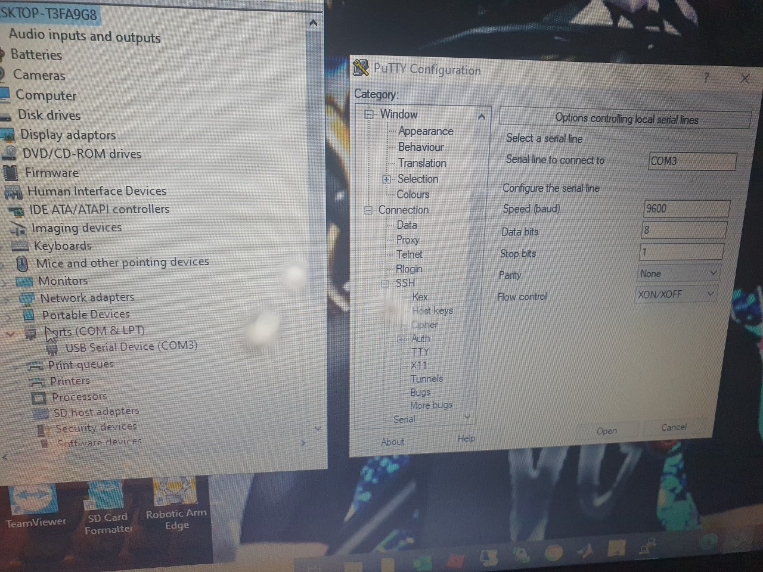
Task: Click the Open button in PuTTY
Action: click(x=608, y=430)
